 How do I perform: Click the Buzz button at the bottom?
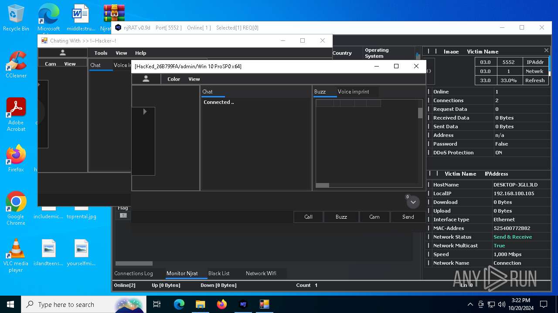pos(341,216)
